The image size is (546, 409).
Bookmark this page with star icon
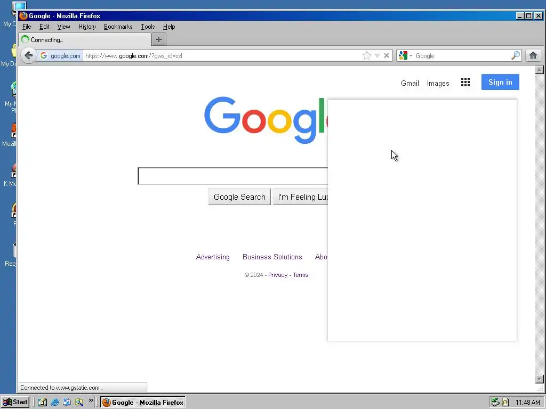(x=366, y=55)
